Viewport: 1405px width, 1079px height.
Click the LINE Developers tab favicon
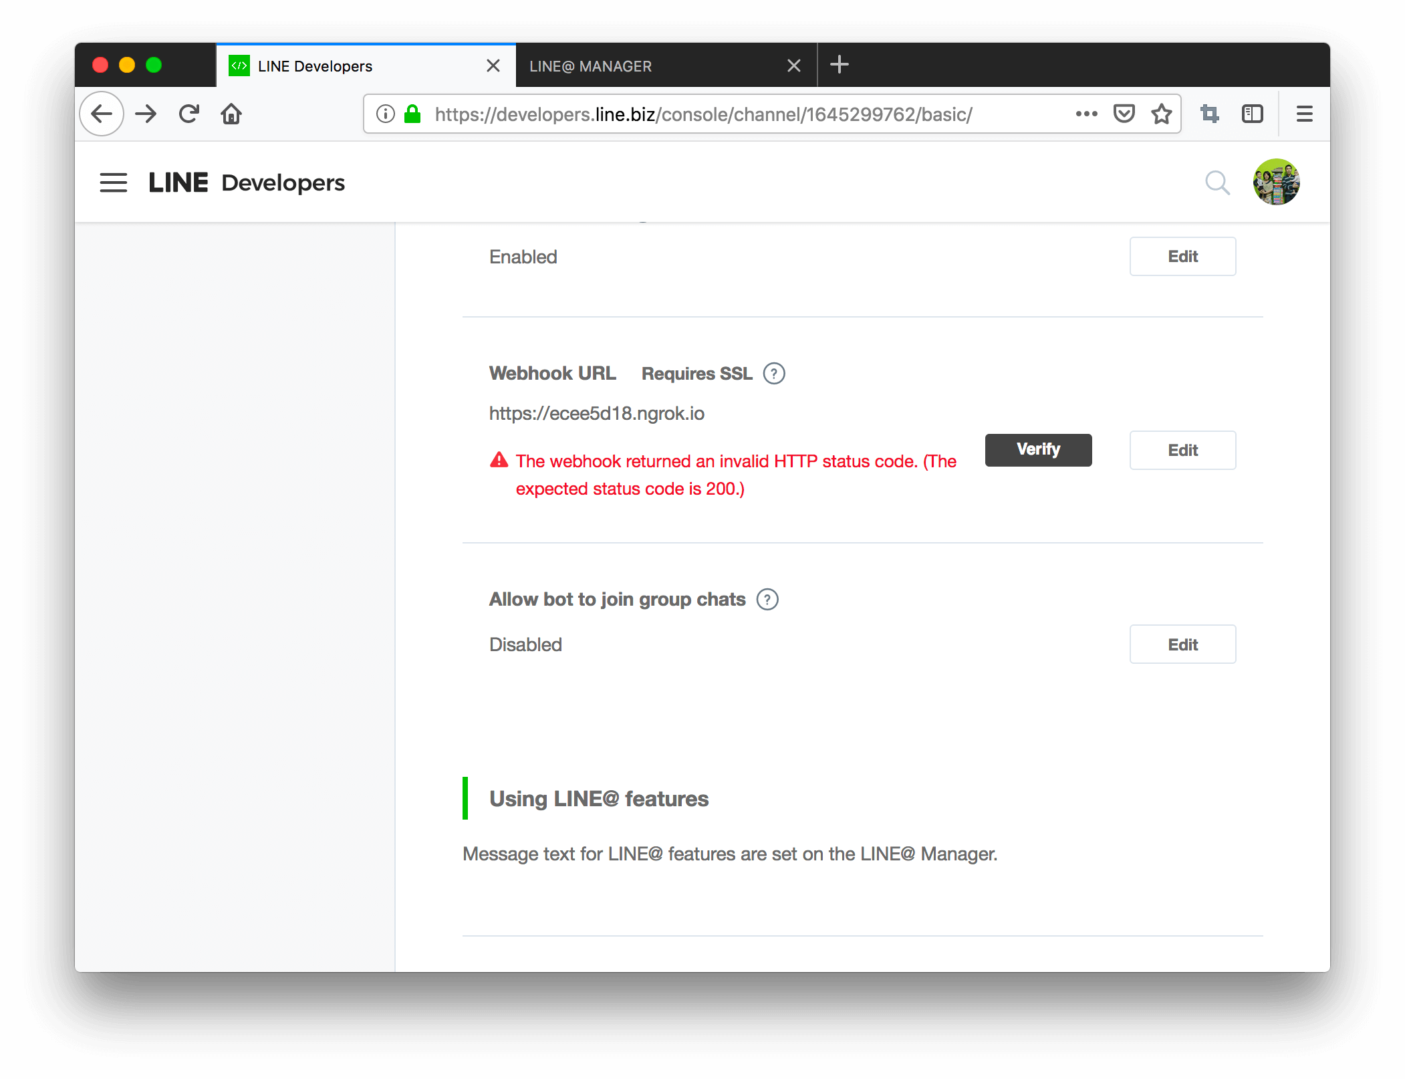[x=239, y=66]
